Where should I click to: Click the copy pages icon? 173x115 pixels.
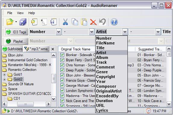[x=75, y=22]
